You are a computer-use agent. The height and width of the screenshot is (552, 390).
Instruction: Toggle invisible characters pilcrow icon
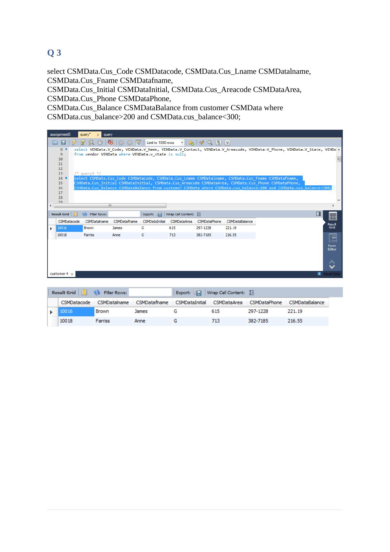[x=219, y=143]
